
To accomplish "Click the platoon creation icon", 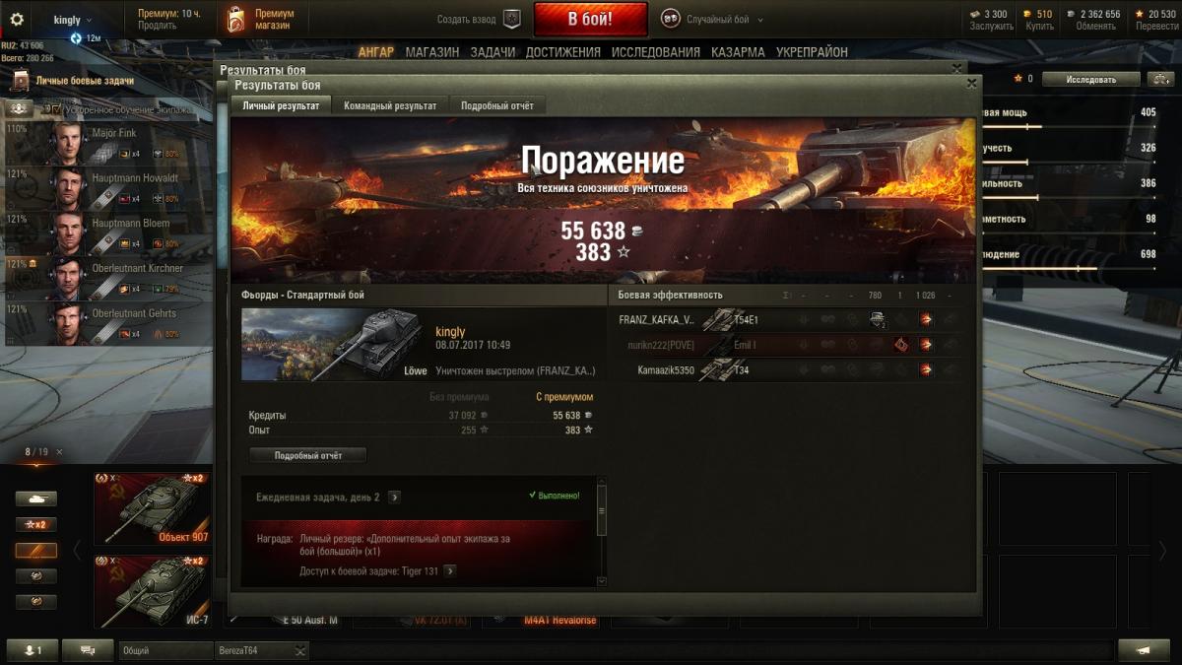I will click(x=511, y=19).
